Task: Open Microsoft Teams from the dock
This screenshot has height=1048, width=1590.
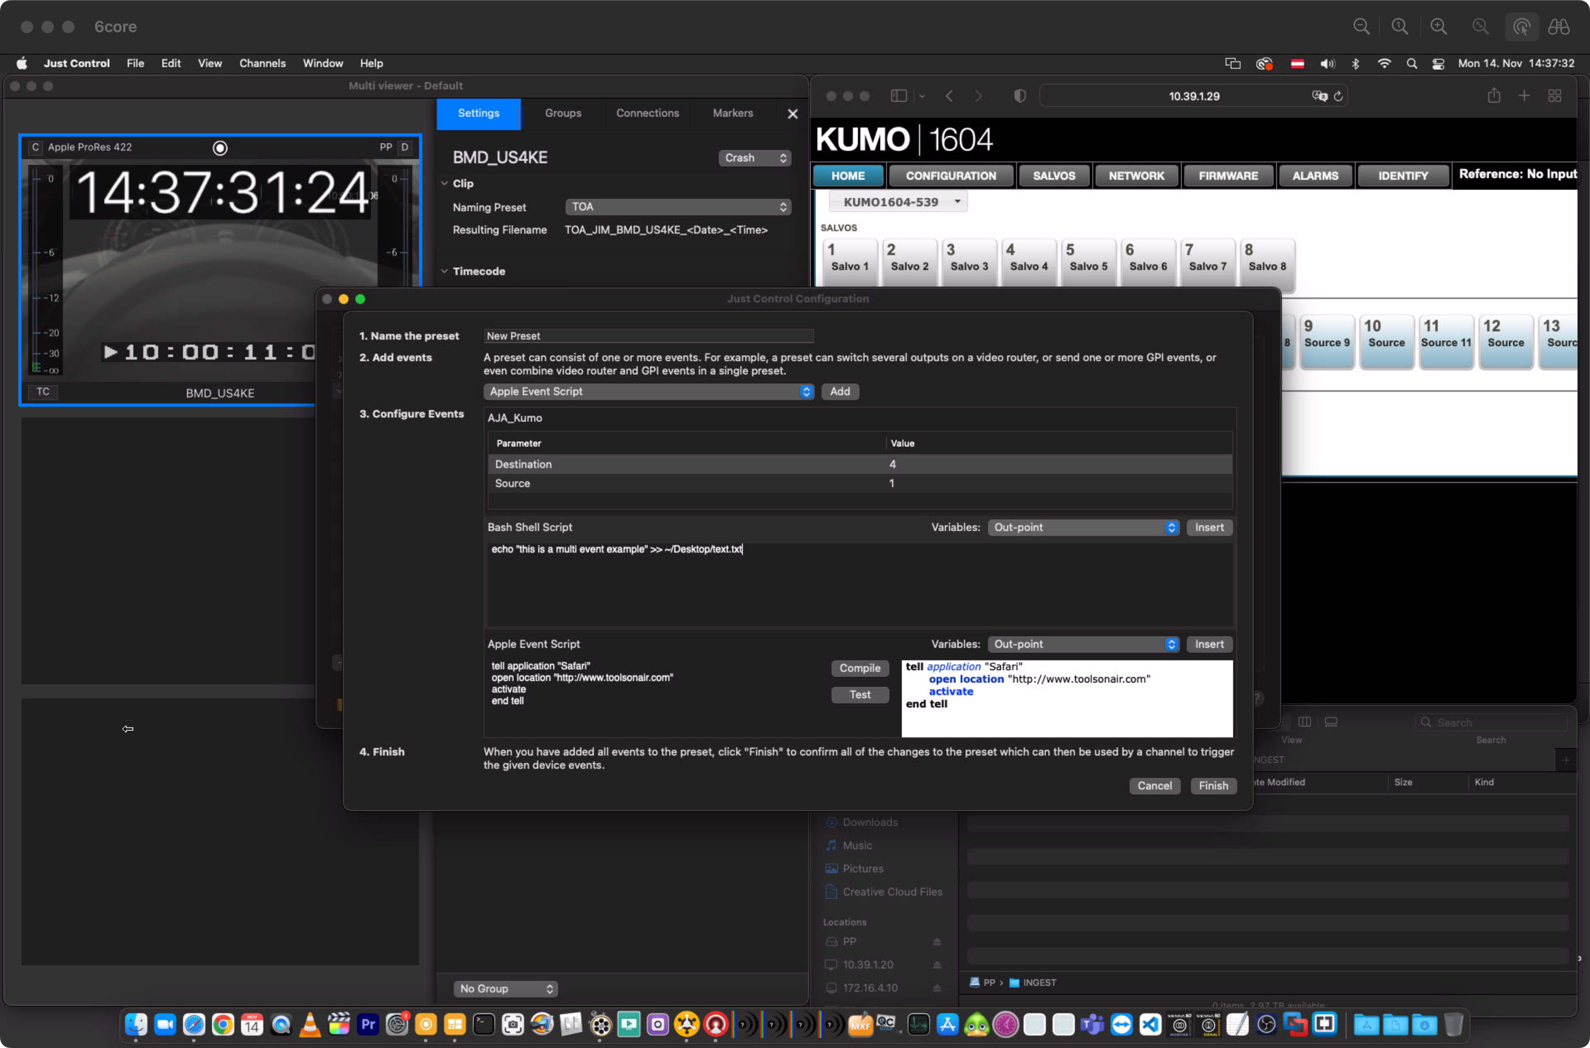Action: pos(1092,1024)
